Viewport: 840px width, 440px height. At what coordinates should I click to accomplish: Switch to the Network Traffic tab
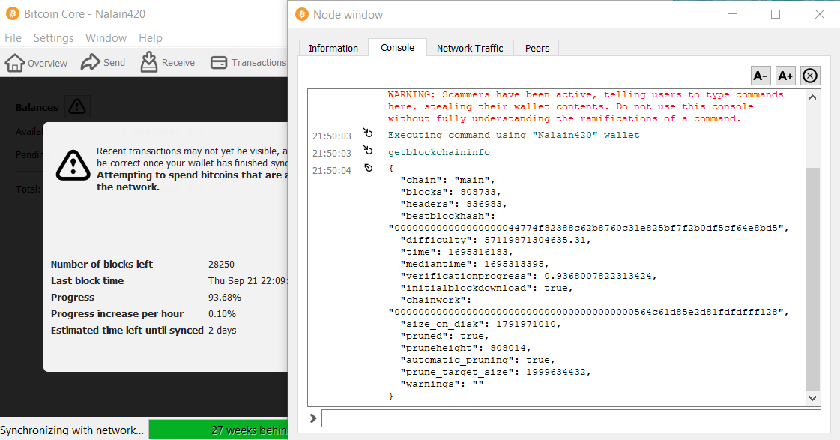point(470,48)
